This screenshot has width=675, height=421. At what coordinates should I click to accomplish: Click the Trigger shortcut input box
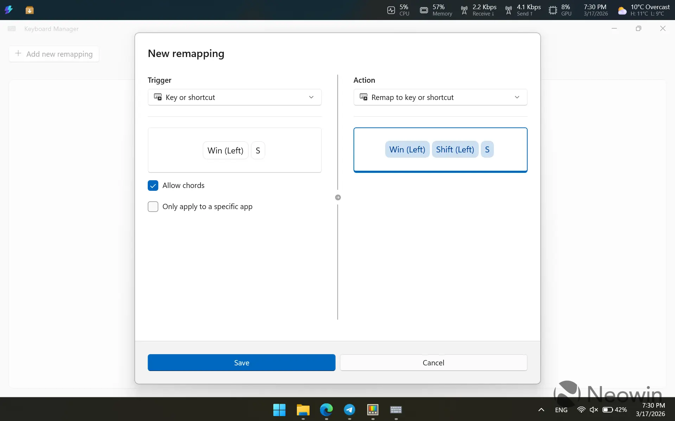click(235, 150)
